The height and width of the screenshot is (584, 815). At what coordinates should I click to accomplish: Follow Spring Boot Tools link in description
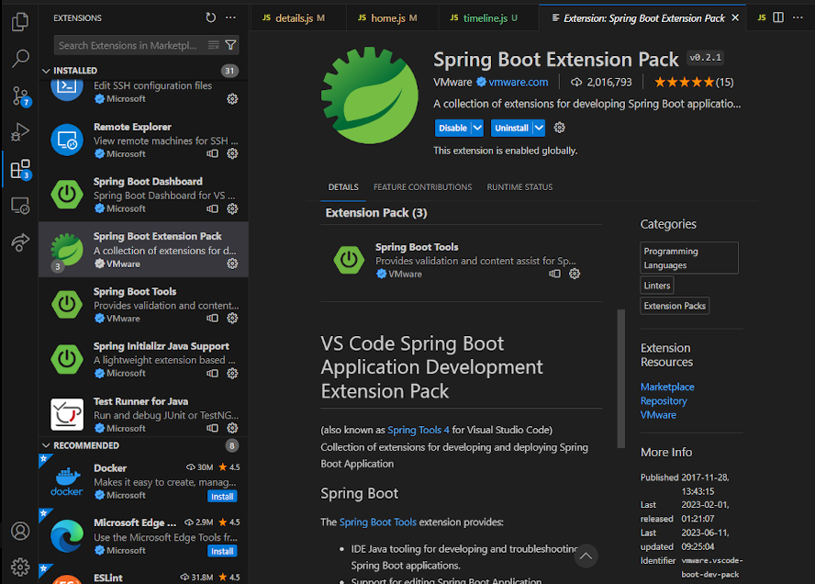[378, 522]
